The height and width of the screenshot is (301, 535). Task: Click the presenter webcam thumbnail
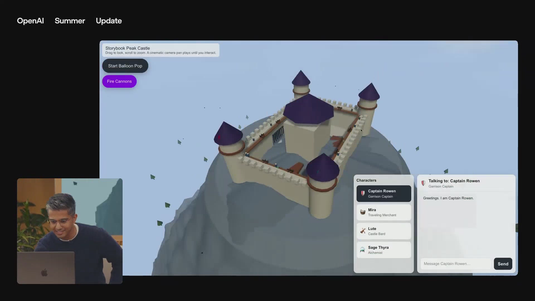coord(69,231)
